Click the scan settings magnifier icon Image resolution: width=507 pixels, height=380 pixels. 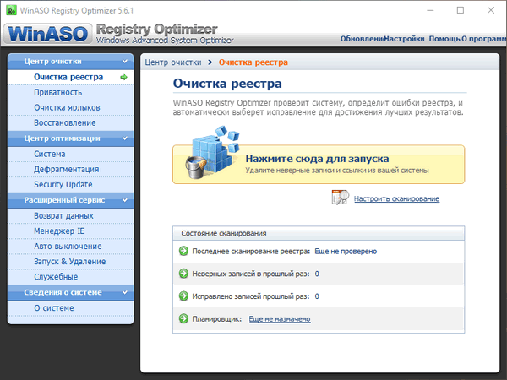coord(341,197)
